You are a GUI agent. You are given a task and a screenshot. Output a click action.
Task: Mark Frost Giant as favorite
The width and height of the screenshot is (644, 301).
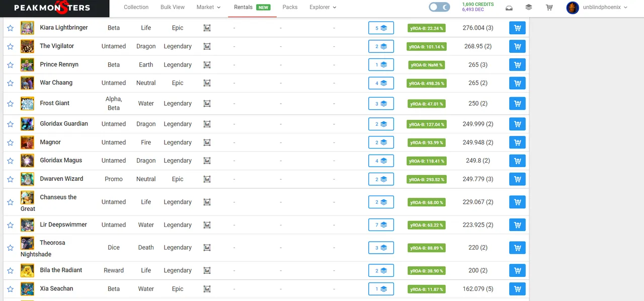[x=10, y=104]
